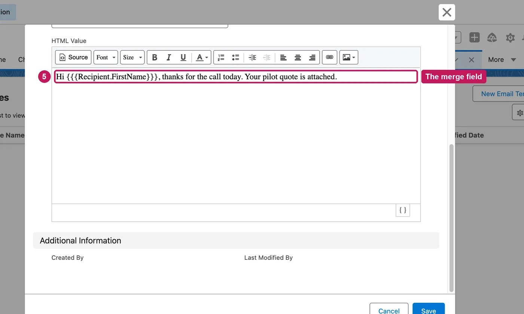Toggle Source view in the editor
The image size is (524, 314).
[x=73, y=57]
